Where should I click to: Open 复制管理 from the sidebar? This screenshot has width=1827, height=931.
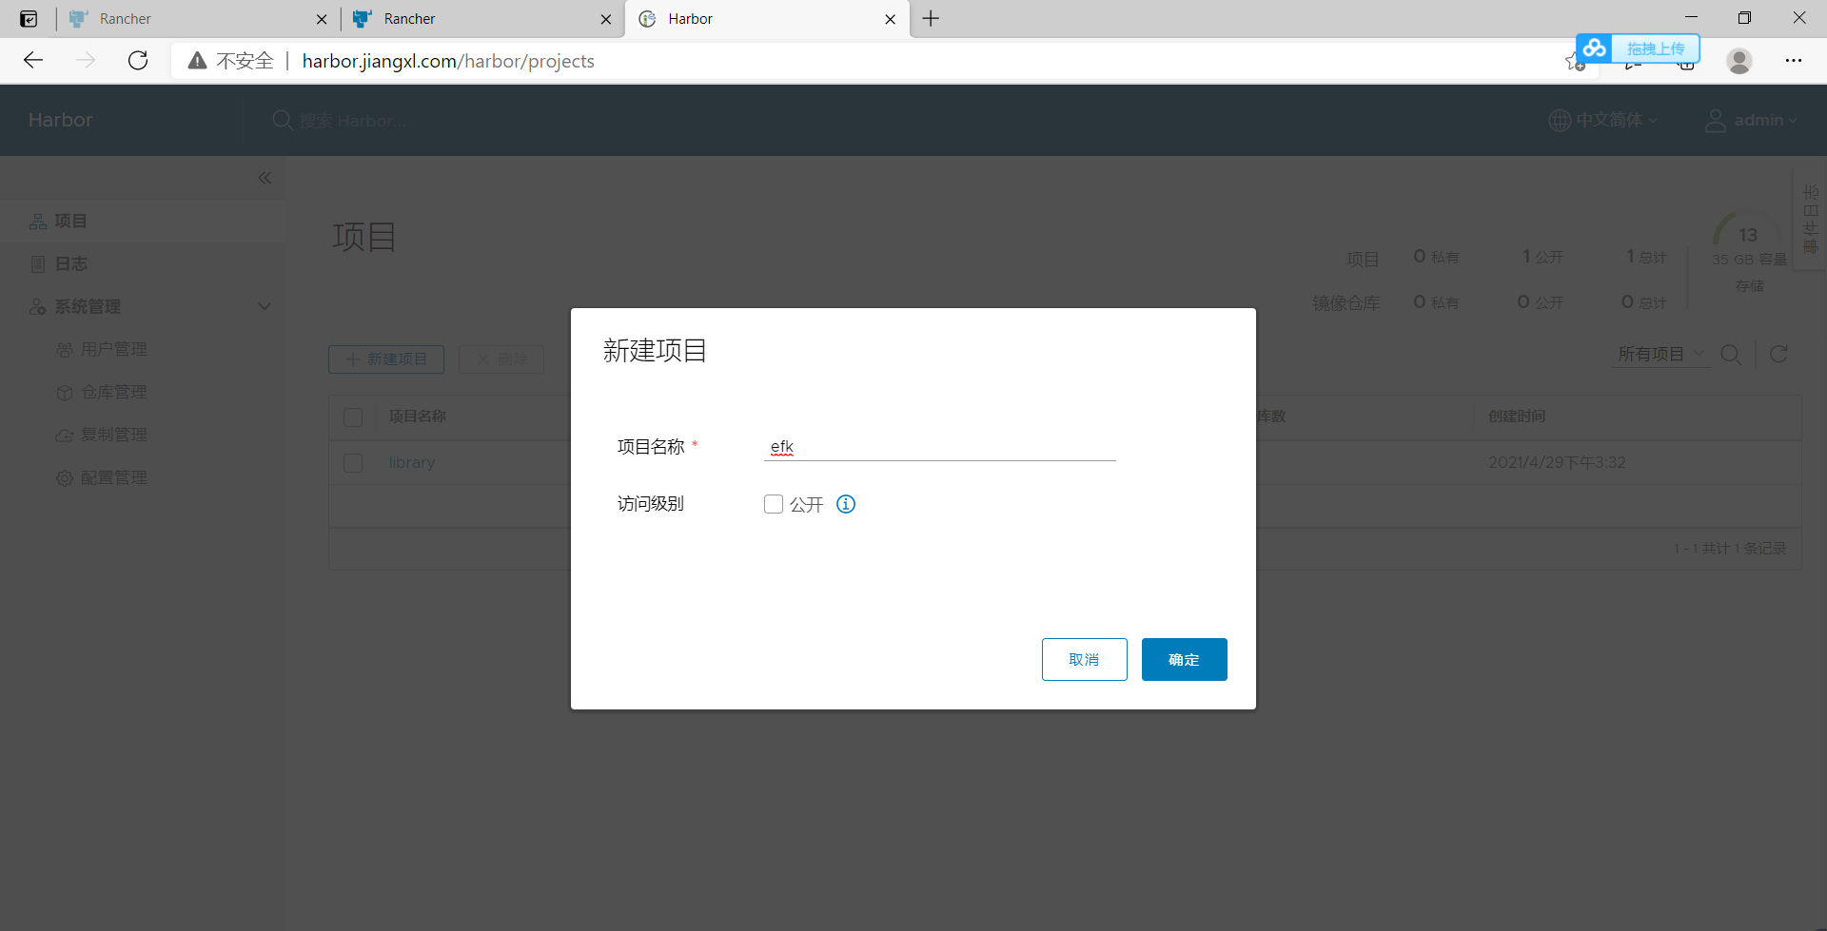[64, 435]
